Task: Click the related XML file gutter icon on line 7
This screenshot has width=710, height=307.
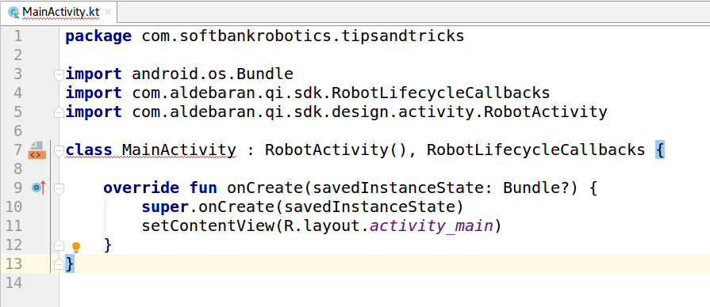Action: [36, 150]
